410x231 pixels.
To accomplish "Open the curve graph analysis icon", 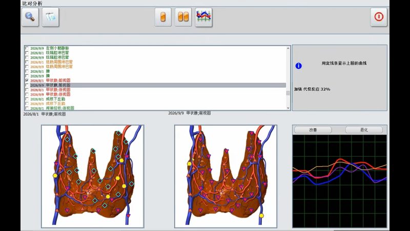I will pyautogui.click(x=203, y=17).
